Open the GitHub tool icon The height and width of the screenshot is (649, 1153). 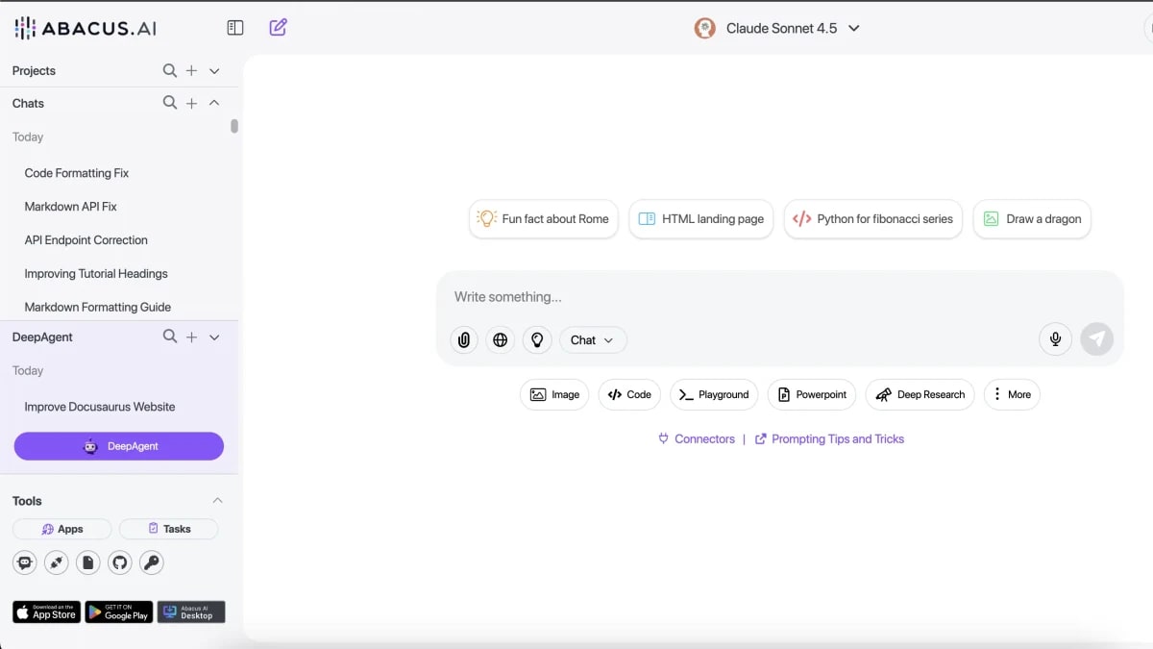tap(120, 562)
